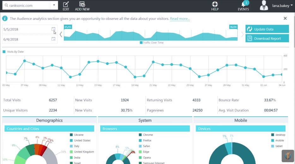Click the 05/05 range start handle
This screenshot has height=164, width=295.
pos(68,27)
